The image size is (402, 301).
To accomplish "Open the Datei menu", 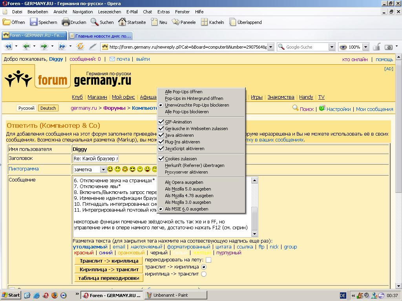I will pyautogui.click(x=17, y=12).
